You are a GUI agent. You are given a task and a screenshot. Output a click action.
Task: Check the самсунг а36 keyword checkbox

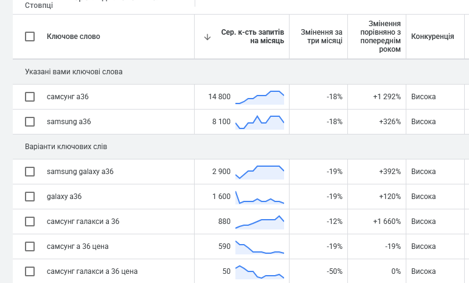point(30,97)
